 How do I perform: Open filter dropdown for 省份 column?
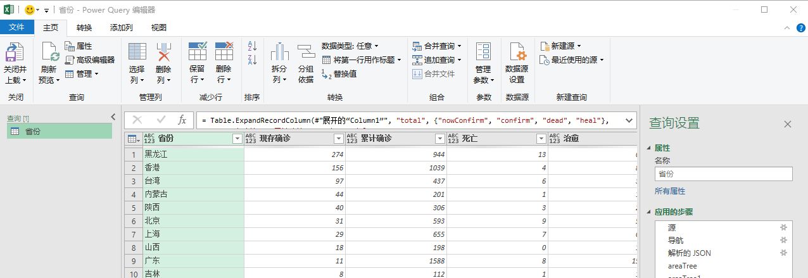(x=237, y=139)
